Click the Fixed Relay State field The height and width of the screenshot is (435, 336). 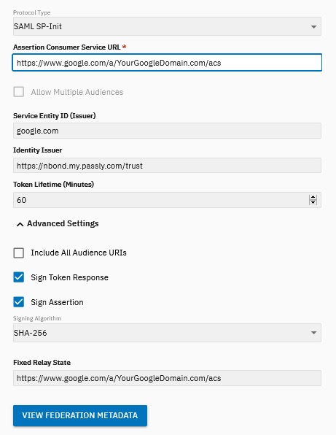(x=167, y=378)
